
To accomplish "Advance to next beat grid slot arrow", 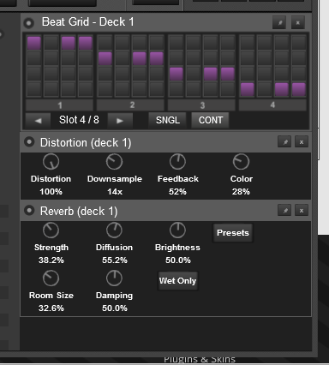I will (x=120, y=120).
